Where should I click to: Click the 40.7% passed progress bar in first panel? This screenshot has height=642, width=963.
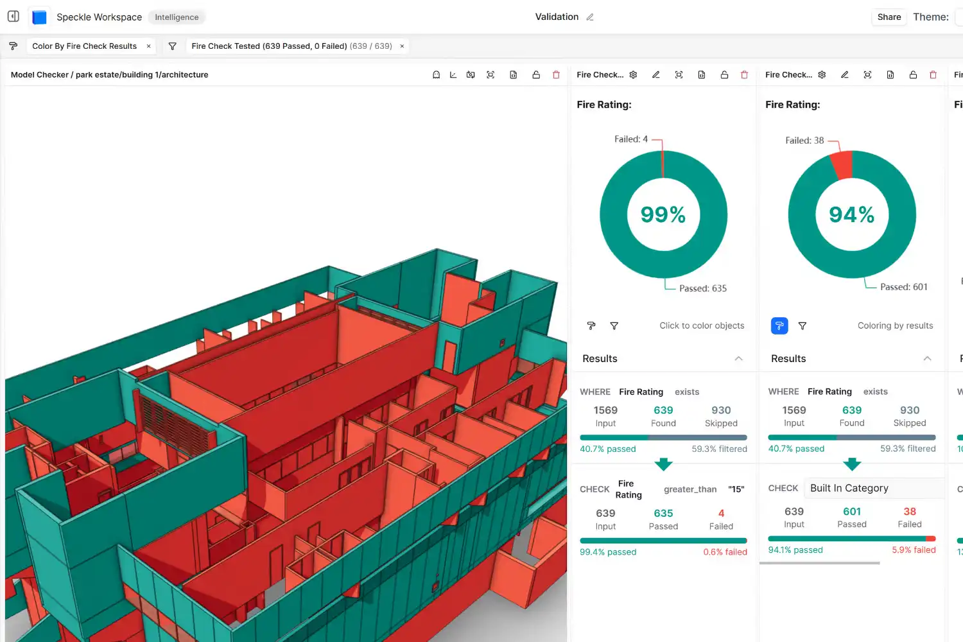[663, 437]
